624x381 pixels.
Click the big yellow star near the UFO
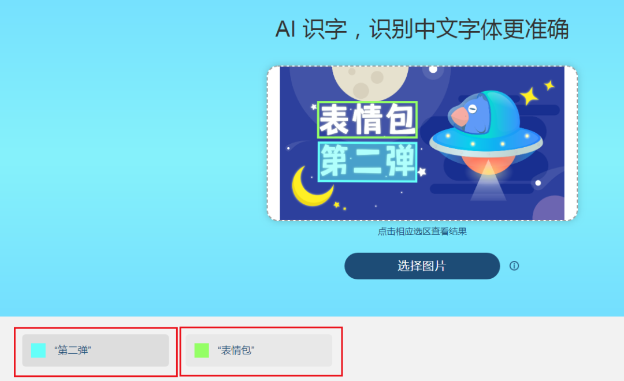tap(529, 96)
